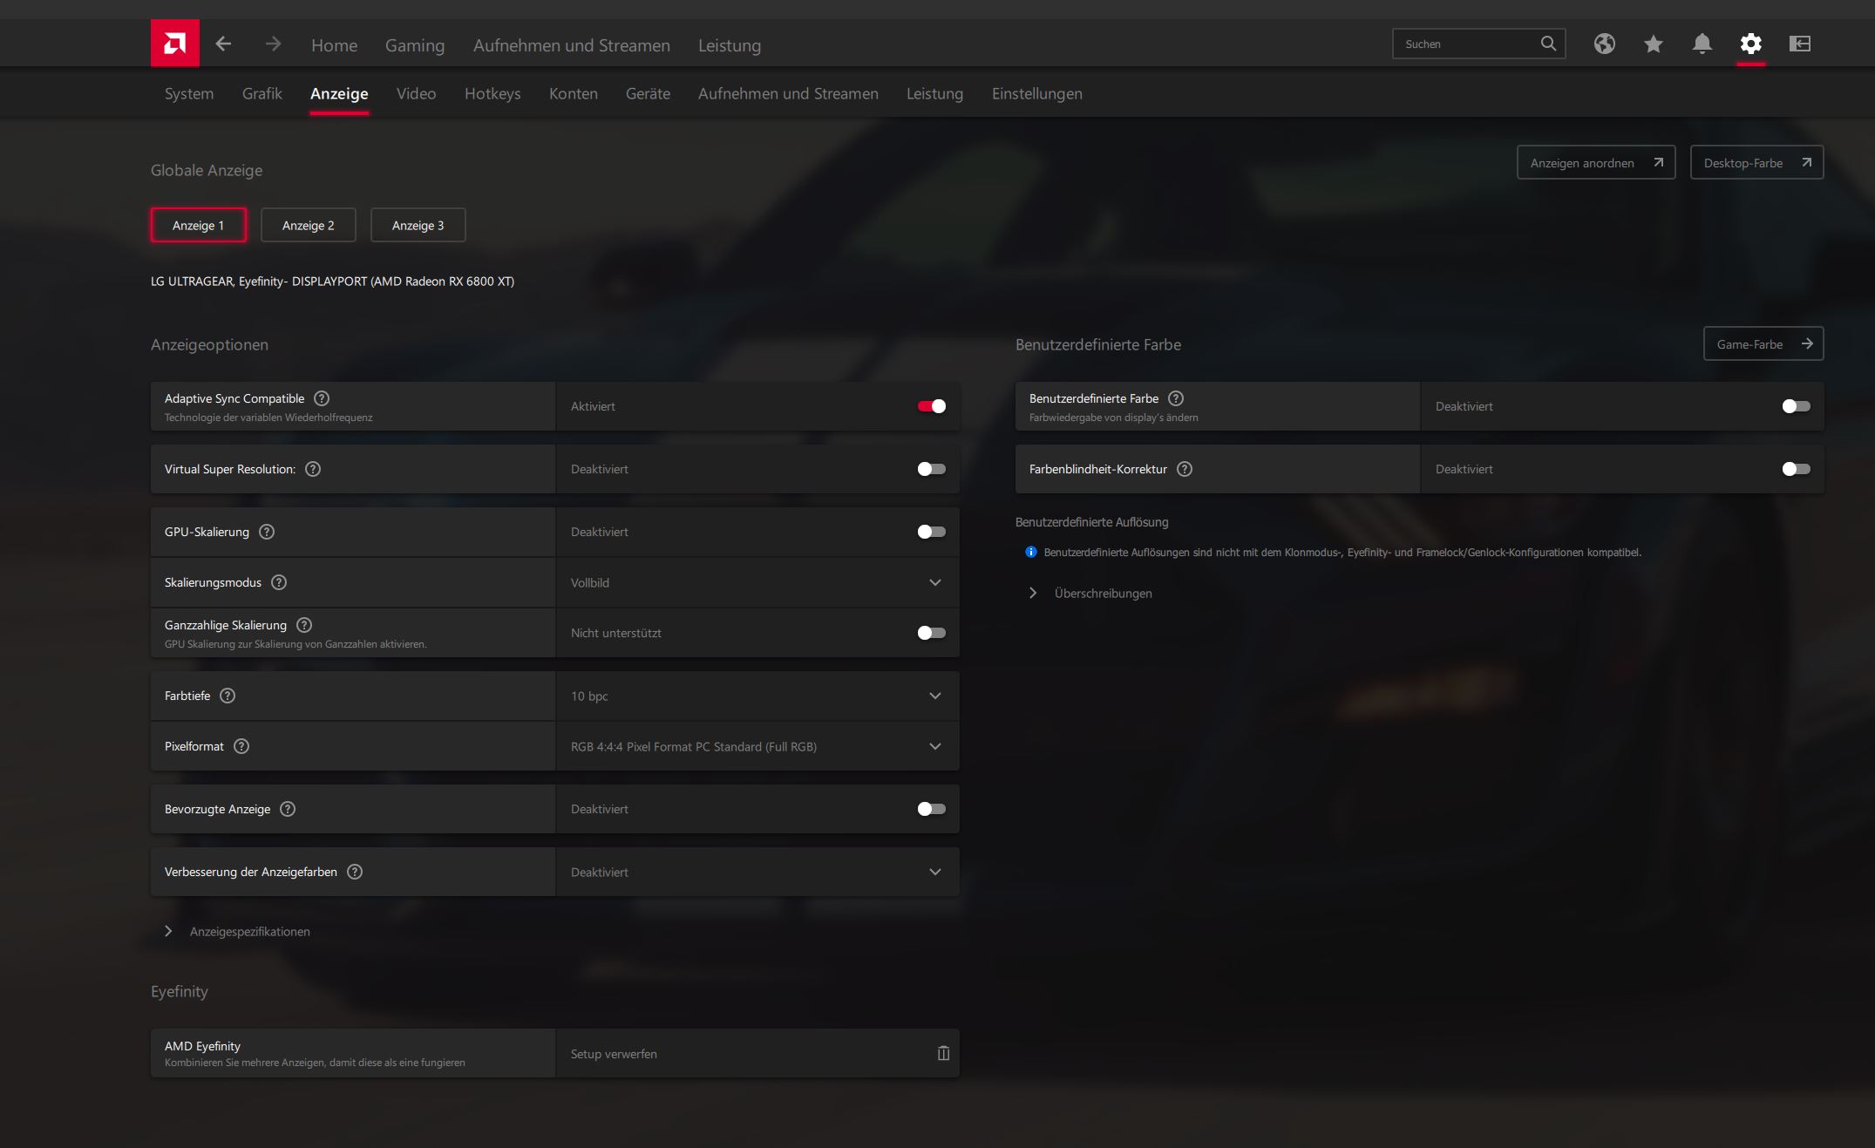Expand Anzeigespezifikationen section
The width and height of the screenshot is (1875, 1148).
pyautogui.click(x=249, y=931)
